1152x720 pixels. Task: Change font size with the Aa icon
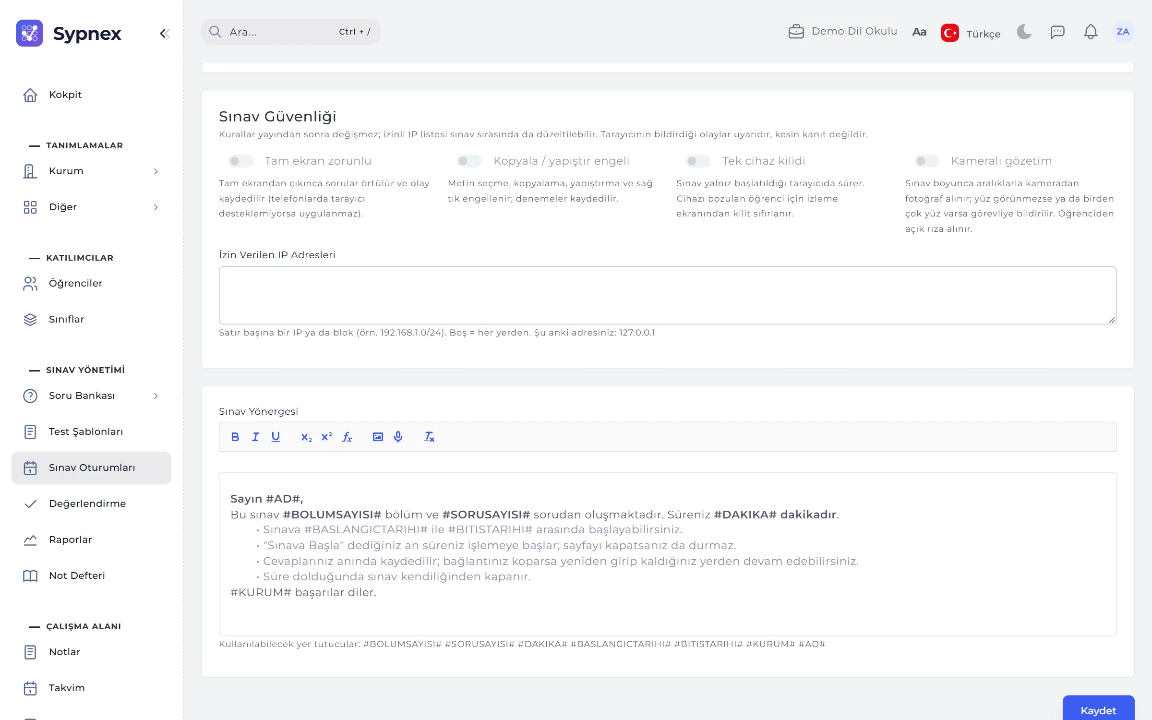(919, 32)
